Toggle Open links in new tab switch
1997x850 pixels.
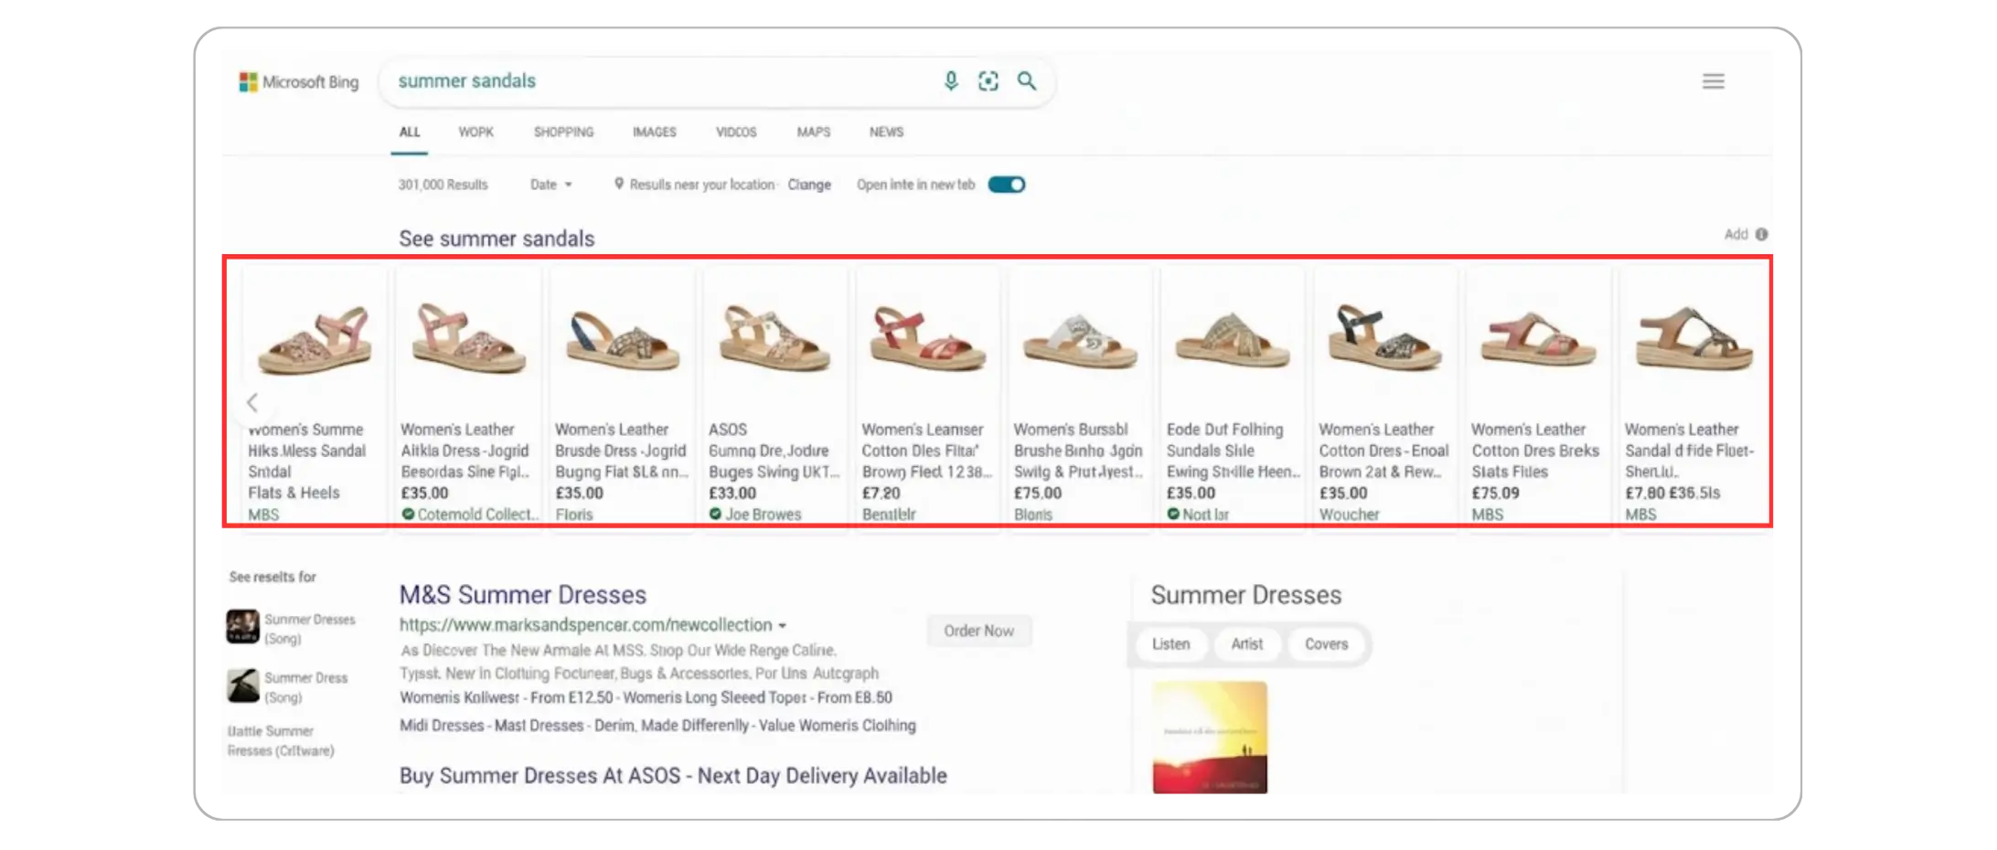[1007, 185]
